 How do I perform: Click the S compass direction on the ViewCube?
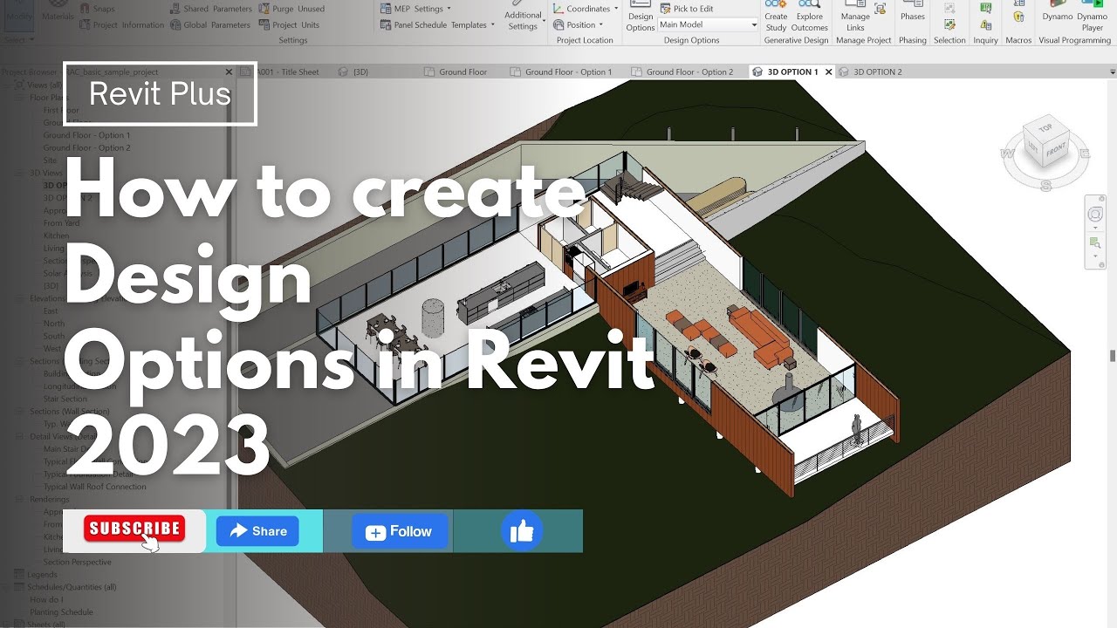click(x=1046, y=185)
